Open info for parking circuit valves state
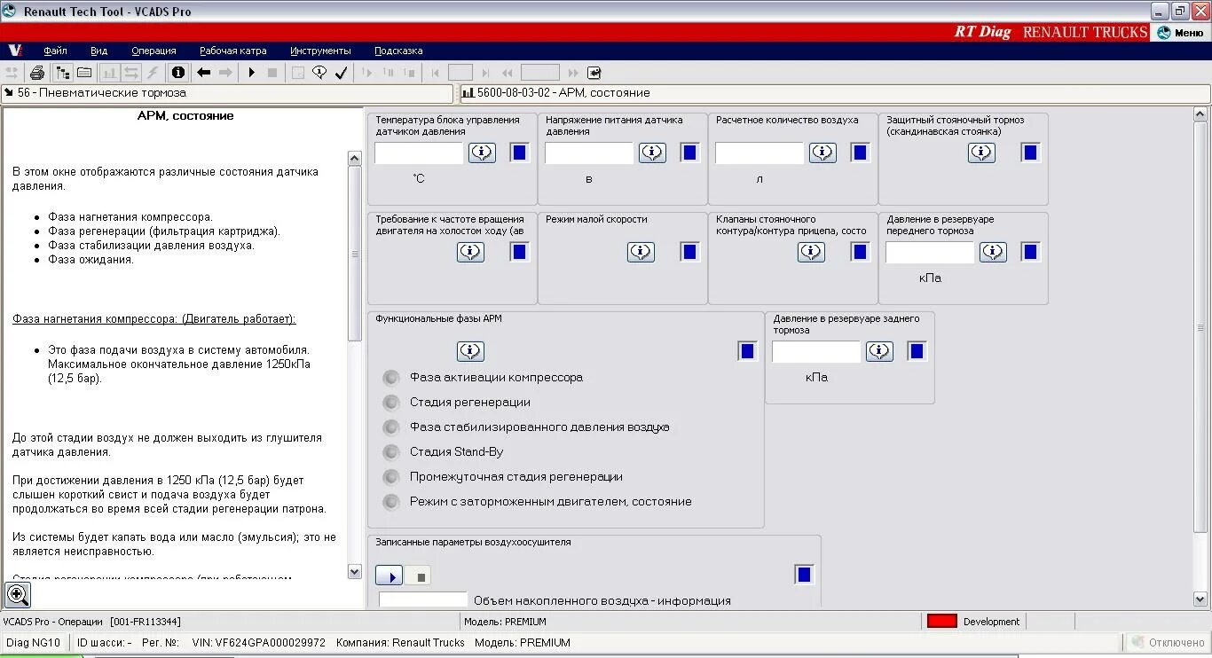1212x658 pixels. pos(811,252)
